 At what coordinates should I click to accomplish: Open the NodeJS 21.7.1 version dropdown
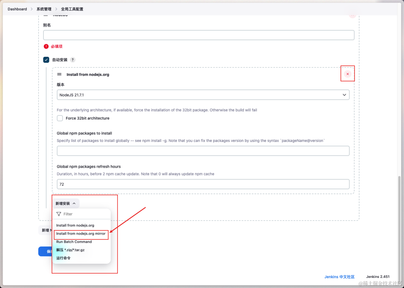203,95
